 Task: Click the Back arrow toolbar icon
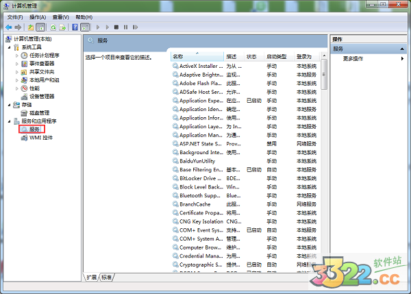(x=9, y=27)
